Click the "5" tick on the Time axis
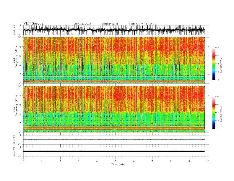This screenshot has width=234, height=181. 116,161
